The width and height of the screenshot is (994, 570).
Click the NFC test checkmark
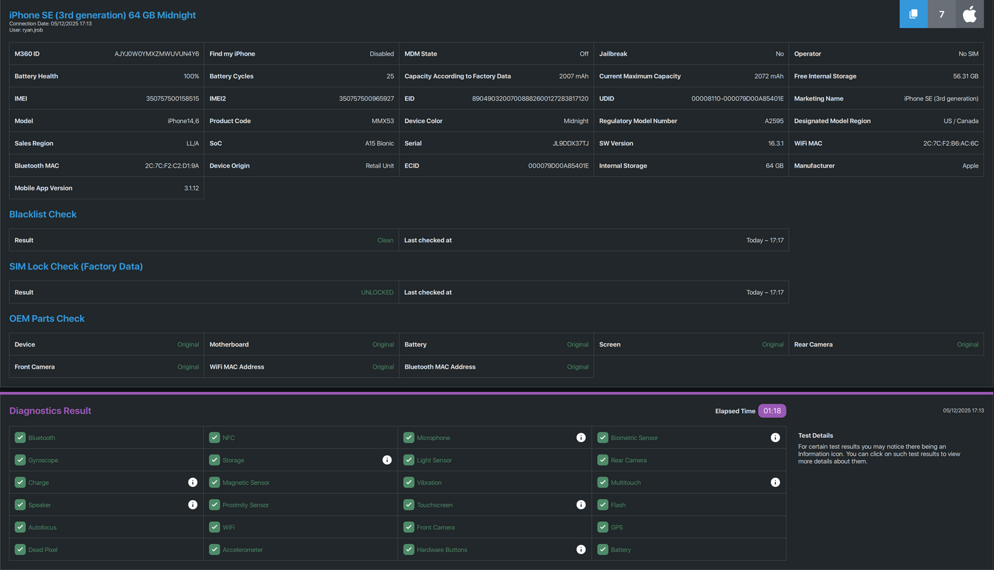click(215, 438)
